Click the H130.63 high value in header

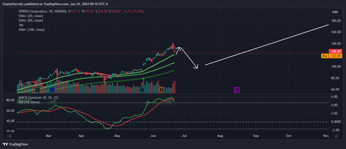point(88,11)
